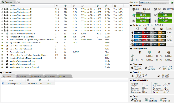Viewport: 174px width, 103px height.
Task: Sort modules by capacitor usage column icon
Action: 74,6
